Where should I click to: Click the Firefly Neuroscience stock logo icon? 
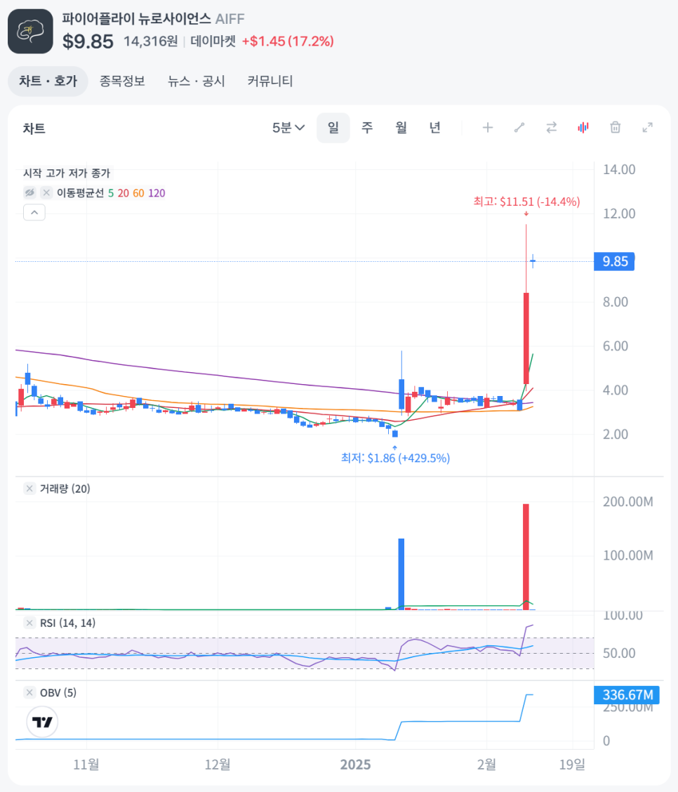pyautogui.click(x=30, y=32)
